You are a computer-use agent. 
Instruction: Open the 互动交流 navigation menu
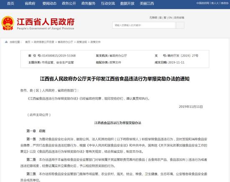click(x=108, y=3)
